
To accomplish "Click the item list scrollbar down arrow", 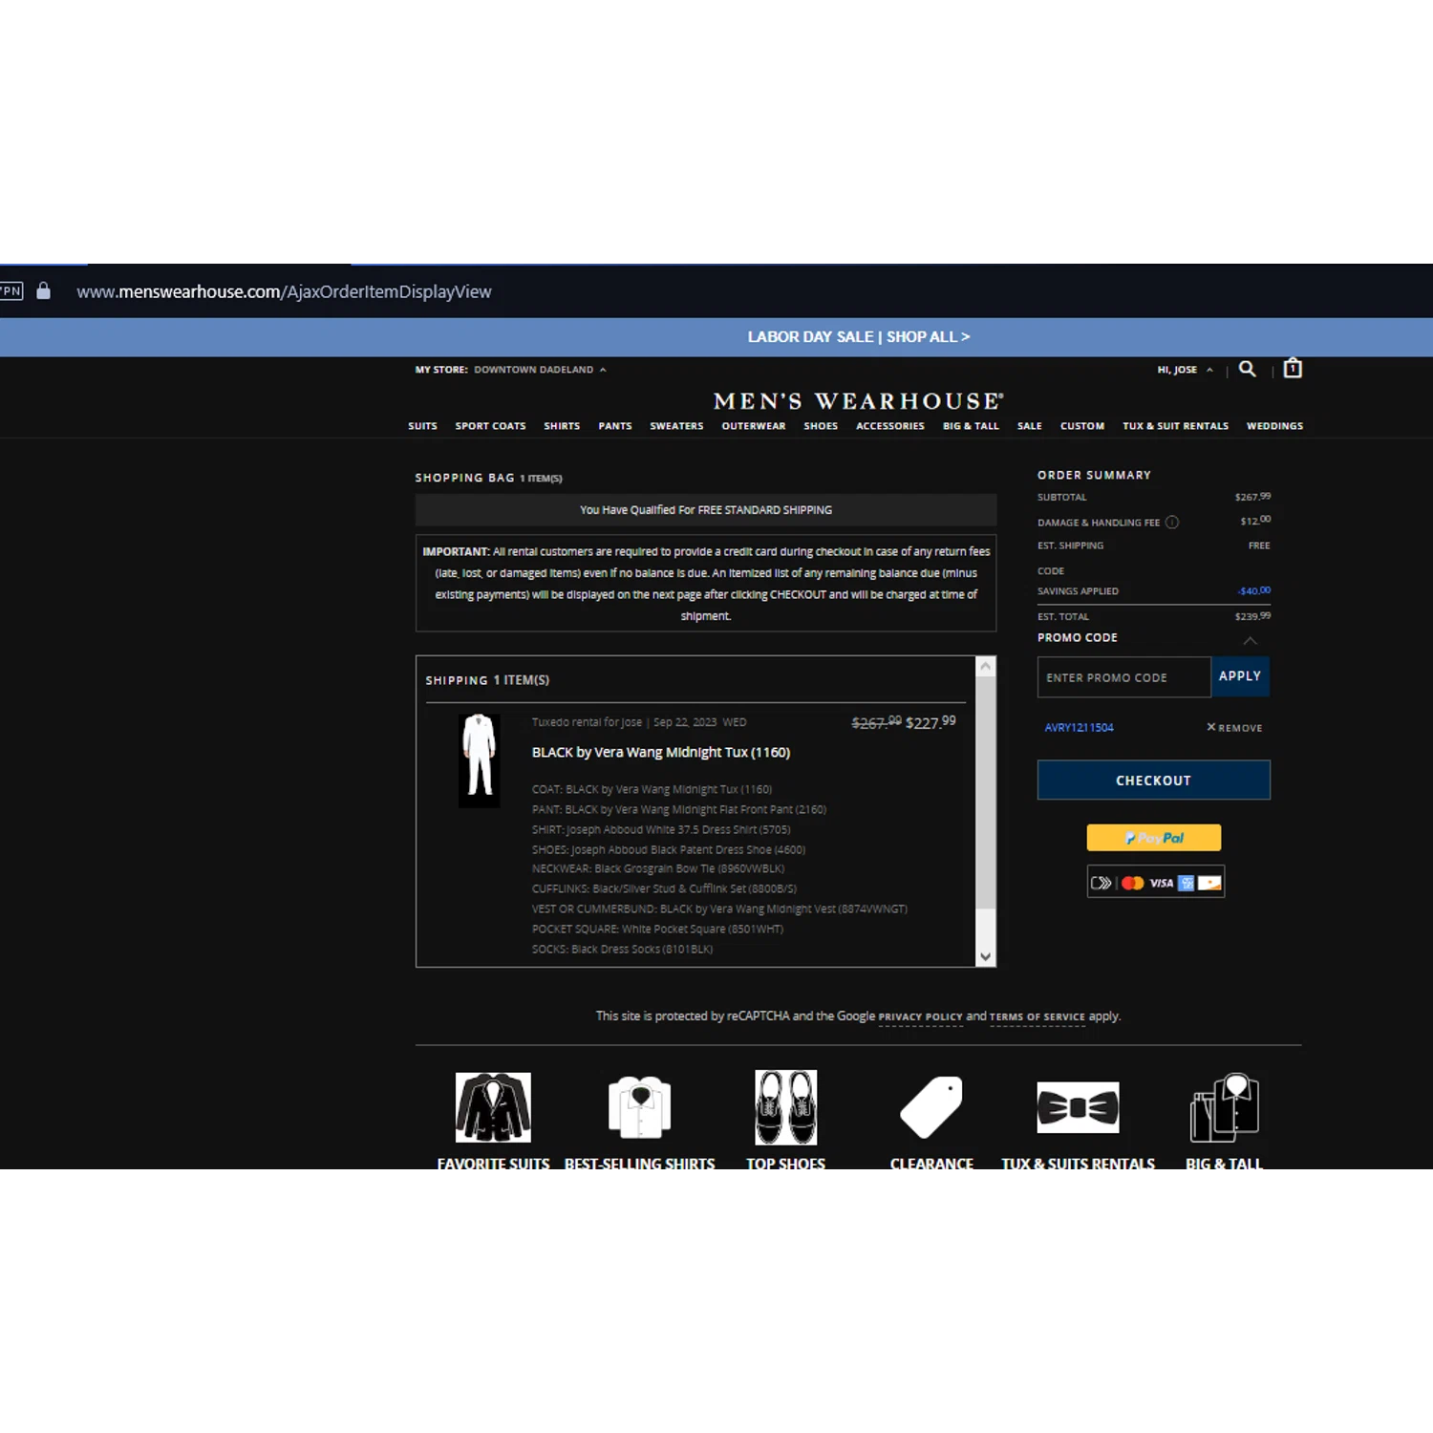I will tap(986, 956).
